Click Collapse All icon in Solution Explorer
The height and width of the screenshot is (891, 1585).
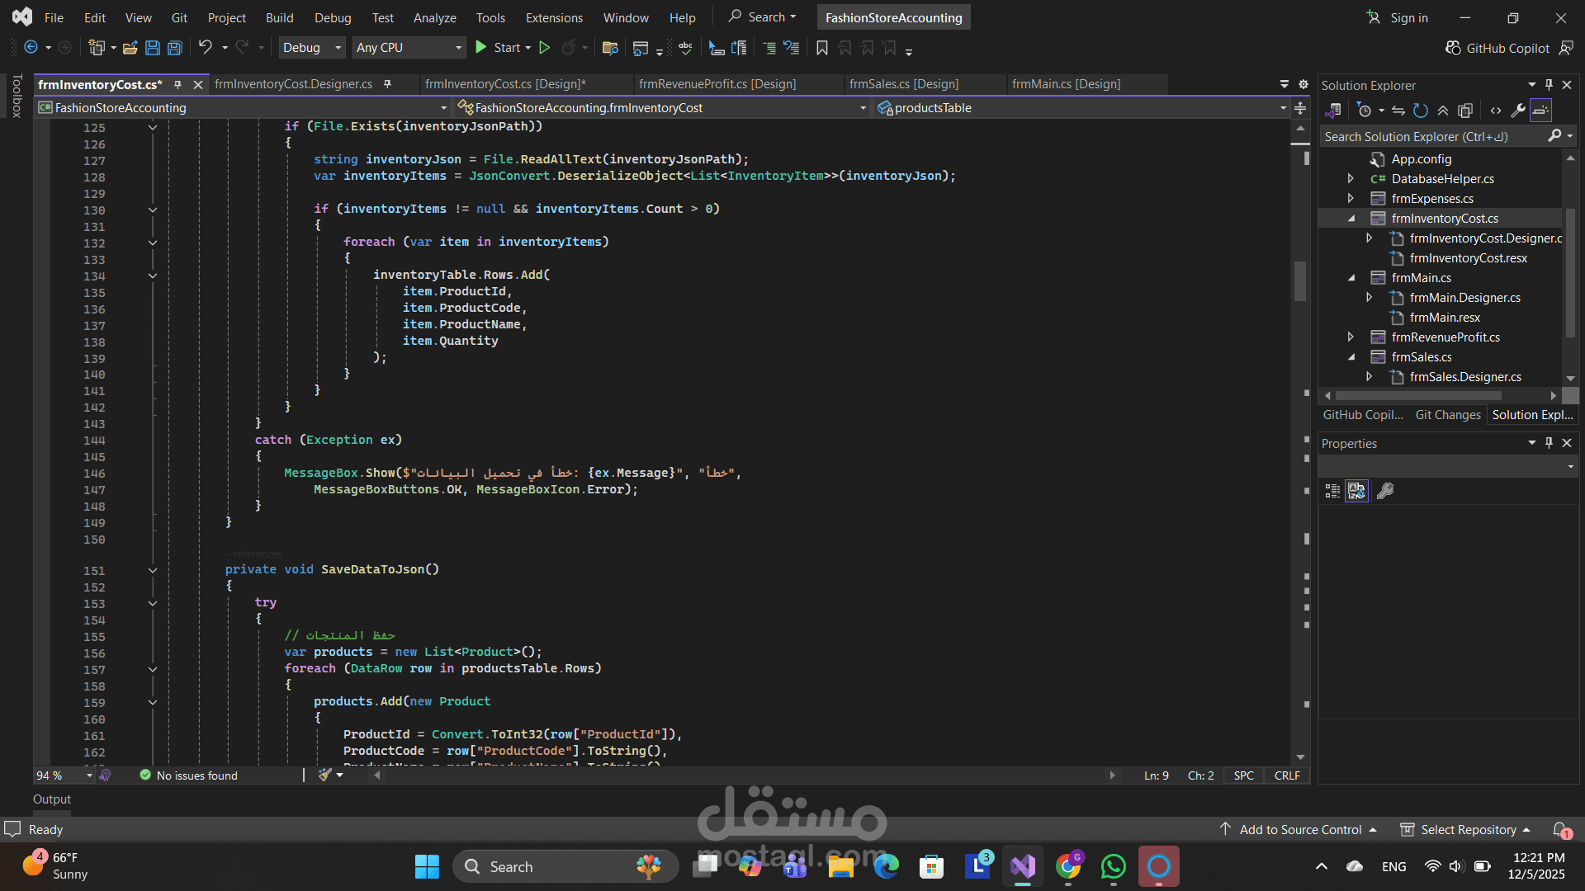pos(1443,111)
